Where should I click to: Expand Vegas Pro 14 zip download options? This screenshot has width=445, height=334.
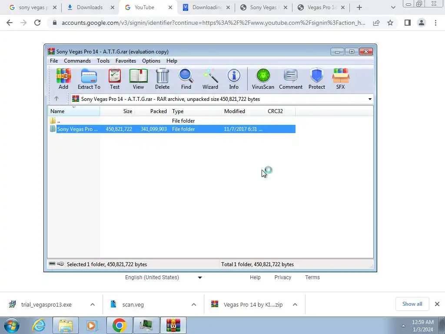click(x=295, y=304)
